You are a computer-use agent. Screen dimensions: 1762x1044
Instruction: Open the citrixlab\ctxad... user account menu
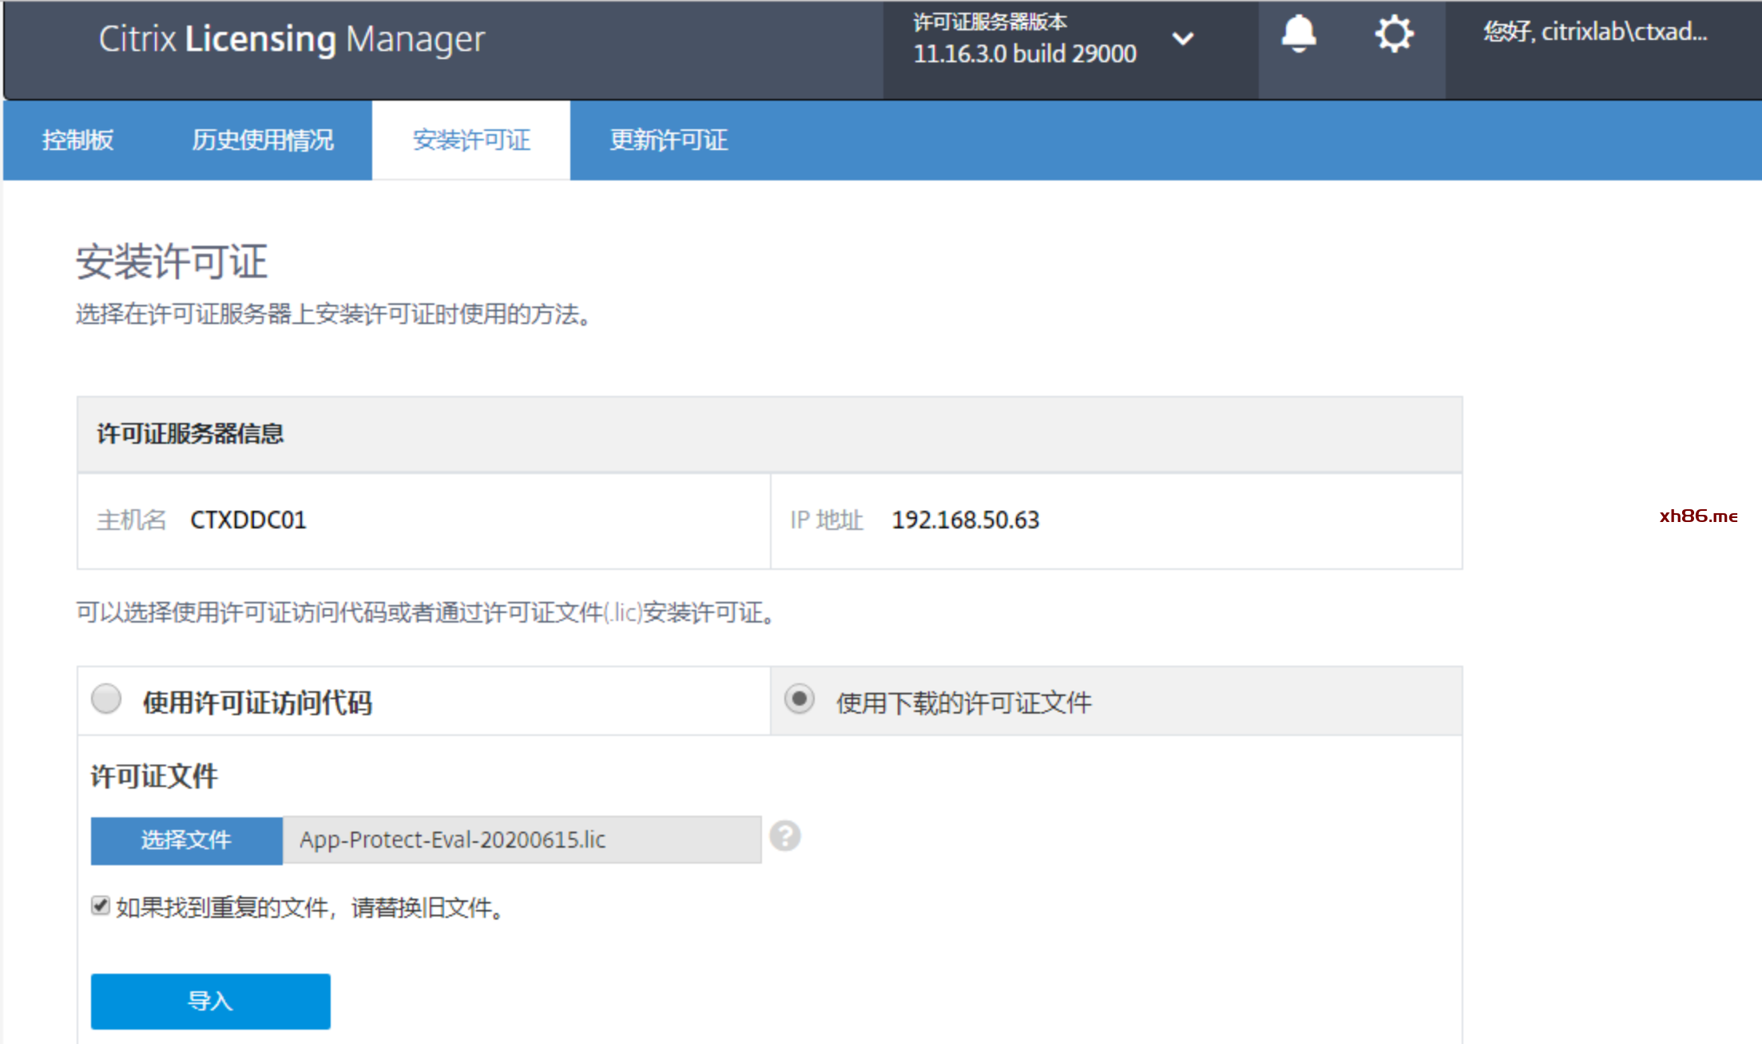pos(1595,32)
